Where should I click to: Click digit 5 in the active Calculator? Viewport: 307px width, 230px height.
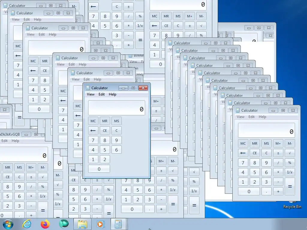(x=105, y=150)
